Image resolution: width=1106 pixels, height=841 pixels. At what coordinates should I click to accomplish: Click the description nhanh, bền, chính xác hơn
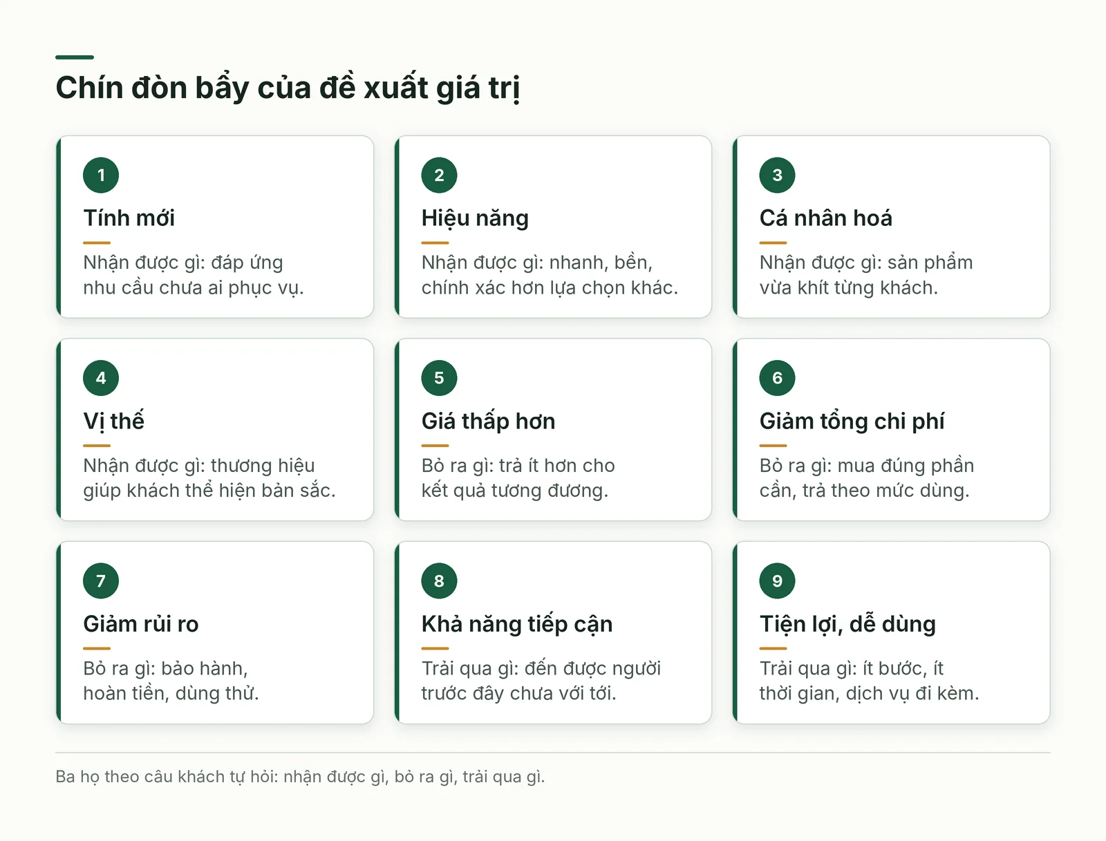(550, 275)
